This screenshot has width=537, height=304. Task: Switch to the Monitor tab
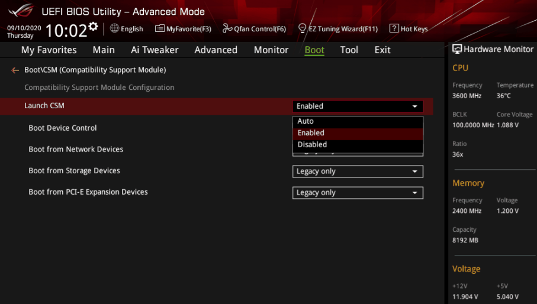pos(271,50)
